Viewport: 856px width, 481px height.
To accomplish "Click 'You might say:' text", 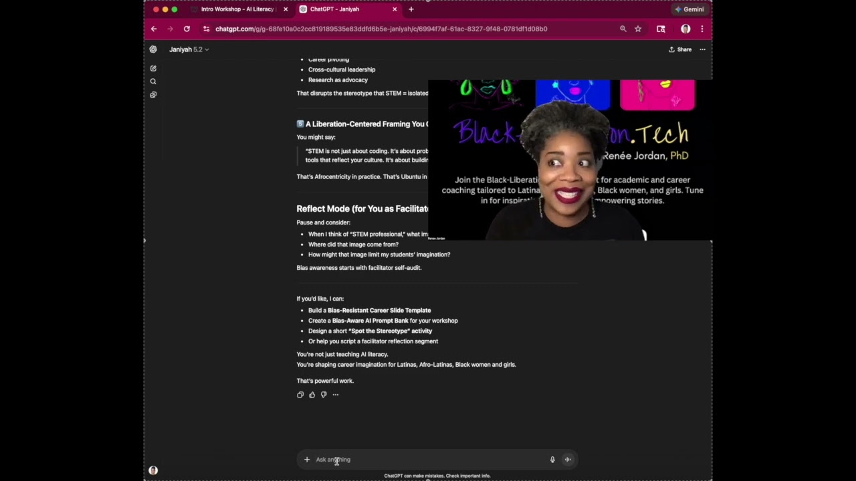I will [x=316, y=137].
